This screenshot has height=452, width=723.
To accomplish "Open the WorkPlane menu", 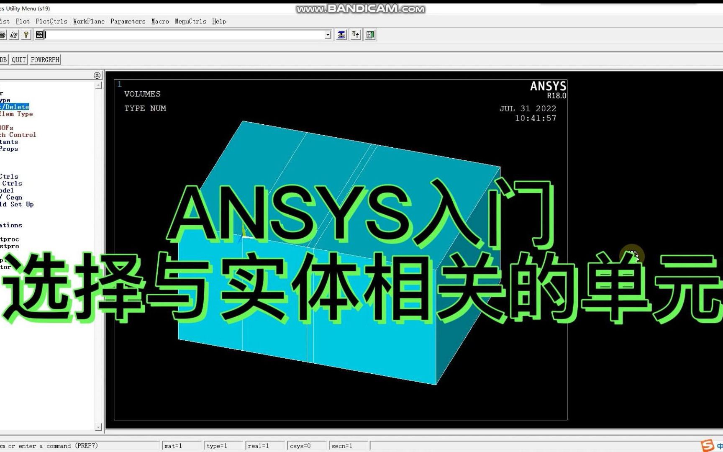I will click(x=89, y=21).
